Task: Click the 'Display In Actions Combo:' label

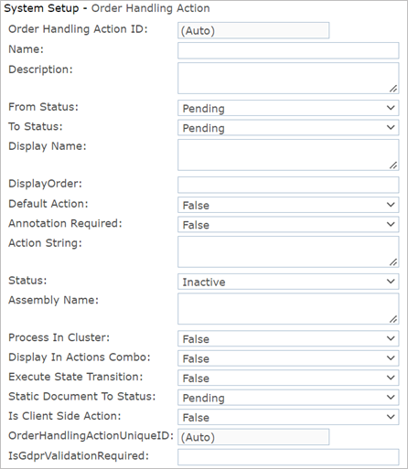Action: pyautogui.click(x=80, y=357)
